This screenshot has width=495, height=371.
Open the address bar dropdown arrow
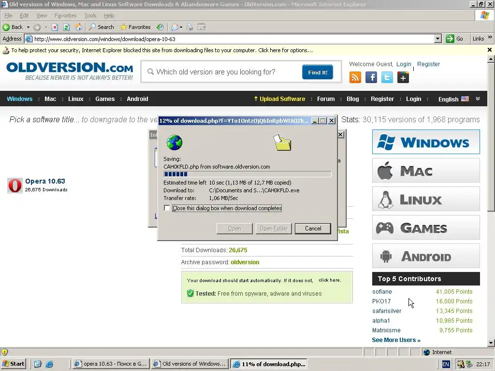pyautogui.click(x=437, y=39)
